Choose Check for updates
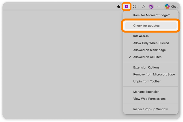Screen dimensions: 183x122 pos(151,26)
